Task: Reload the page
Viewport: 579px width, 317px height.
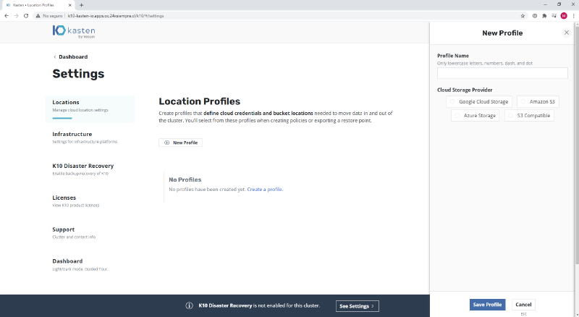Action: [26, 16]
